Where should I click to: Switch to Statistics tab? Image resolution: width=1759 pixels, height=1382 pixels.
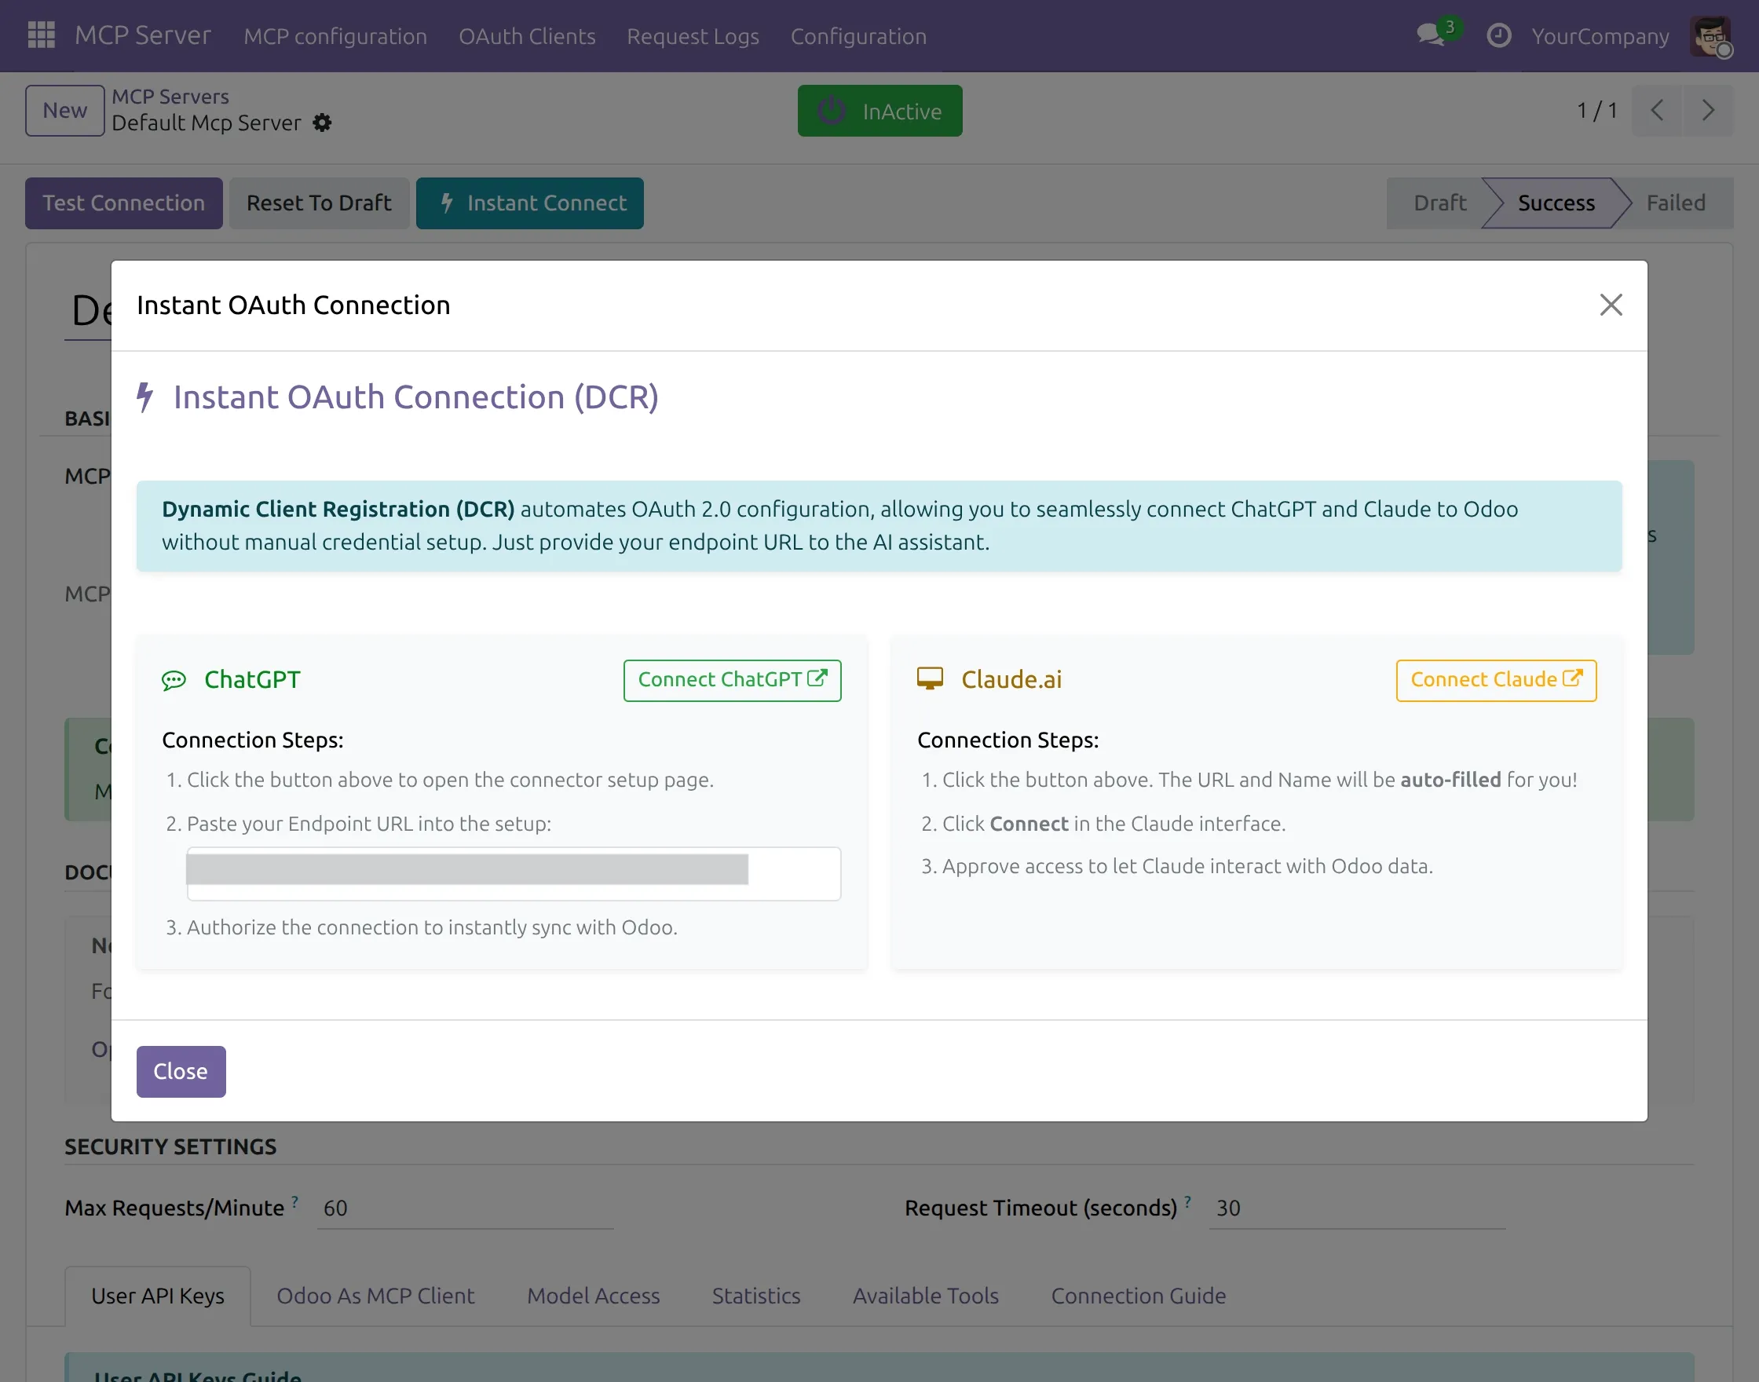click(755, 1296)
